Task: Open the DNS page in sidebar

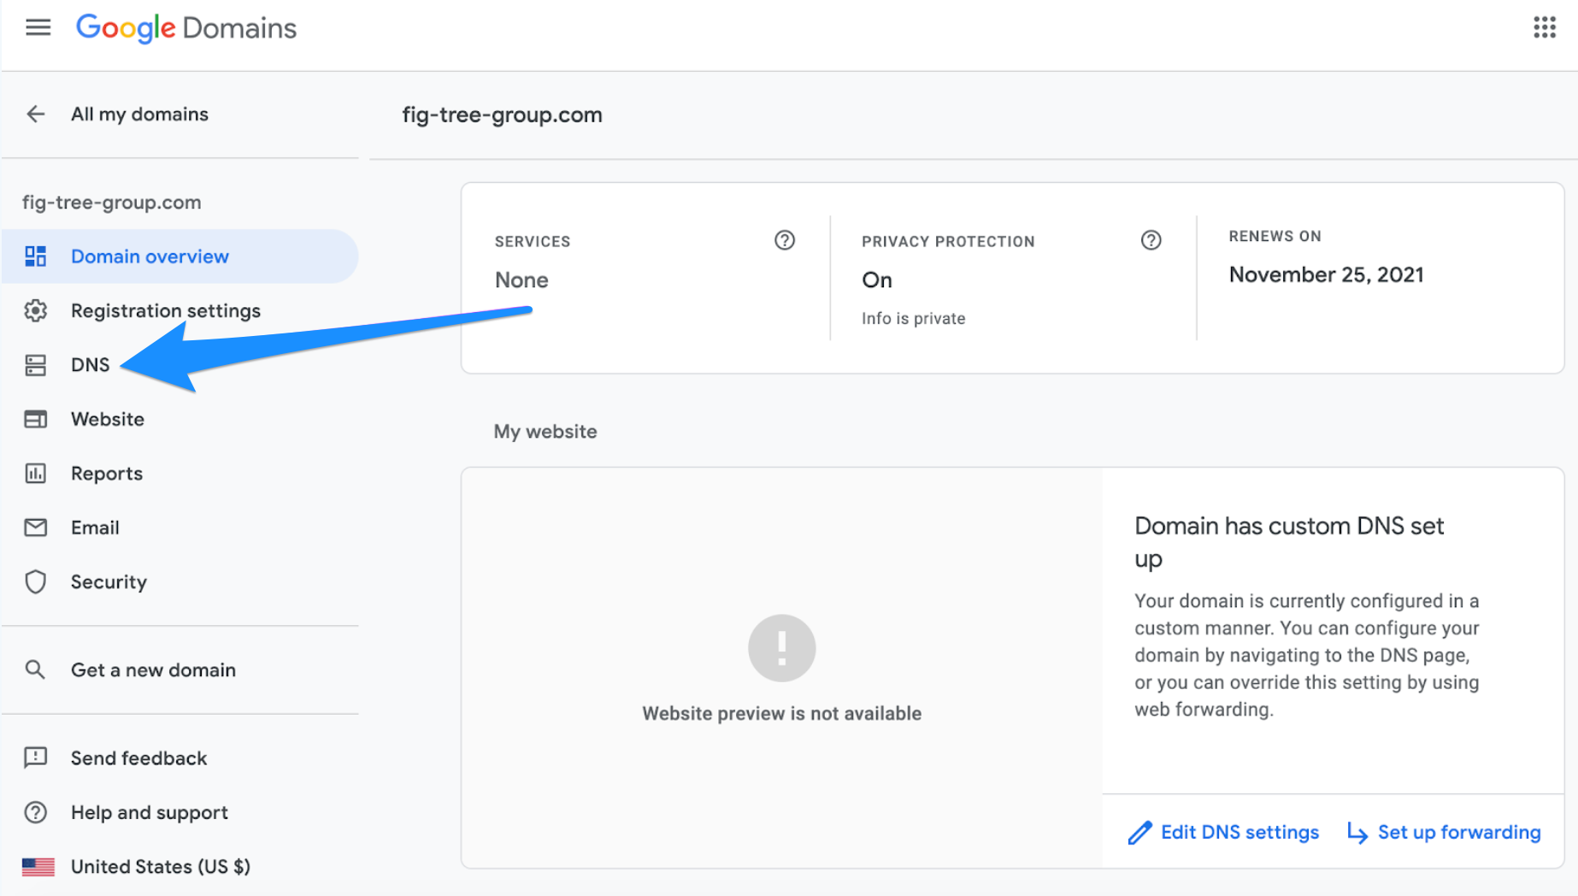Action: point(90,365)
